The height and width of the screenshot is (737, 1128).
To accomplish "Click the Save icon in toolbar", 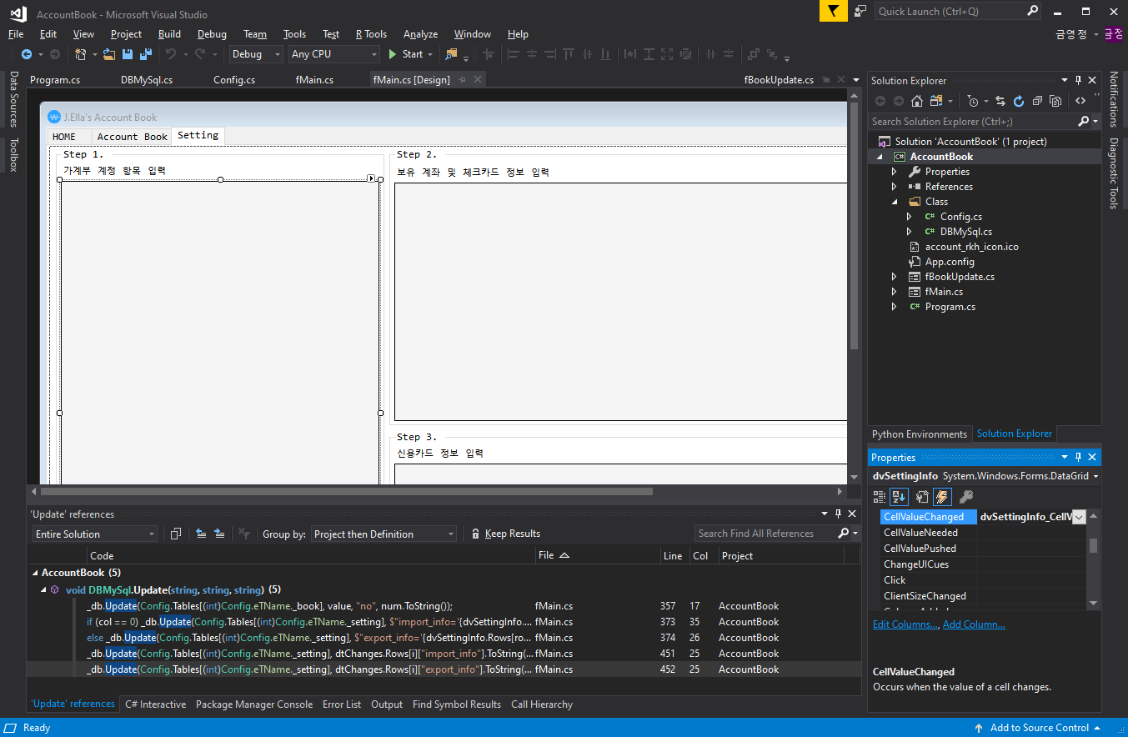I will [128, 54].
